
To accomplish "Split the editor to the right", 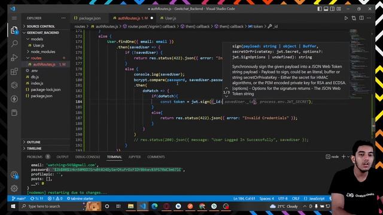I will 361,18.
